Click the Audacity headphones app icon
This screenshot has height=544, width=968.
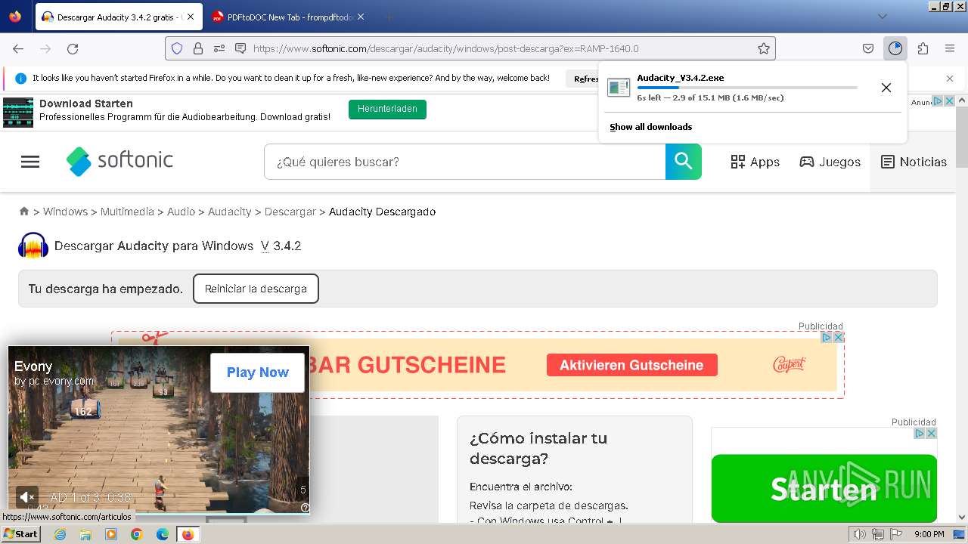tap(33, 246)
